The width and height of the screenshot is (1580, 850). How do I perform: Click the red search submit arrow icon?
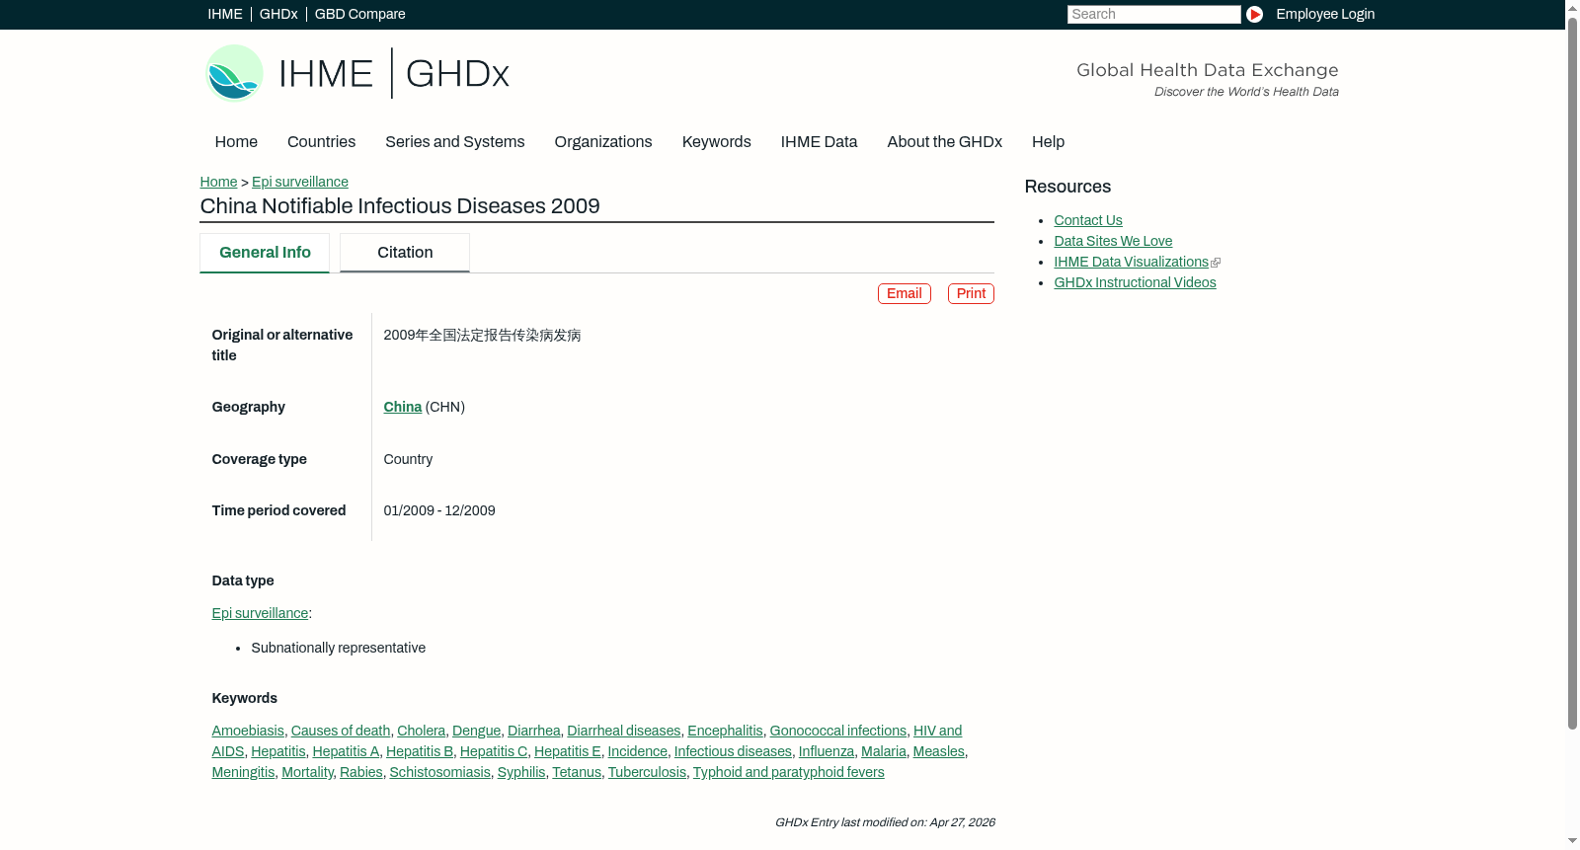point(1254,14)
